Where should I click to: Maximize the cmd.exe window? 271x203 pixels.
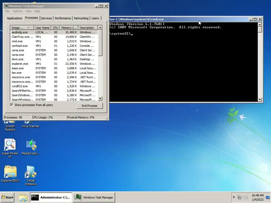tap(255, 19)
